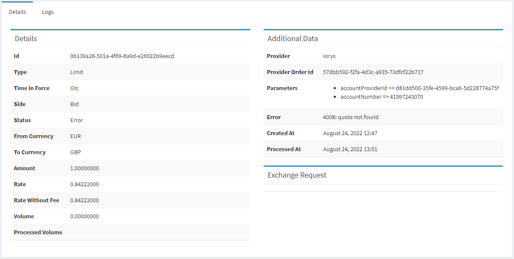Click the order Id value 0b139a28
The width and height of the screenshot is (514, 259).
point(122,56)
